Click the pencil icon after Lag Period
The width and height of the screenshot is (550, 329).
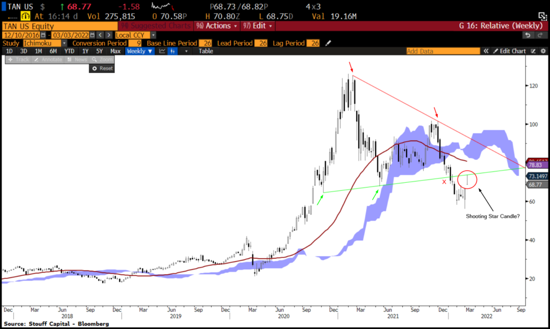pyautogui.click(x=328, y=43)
